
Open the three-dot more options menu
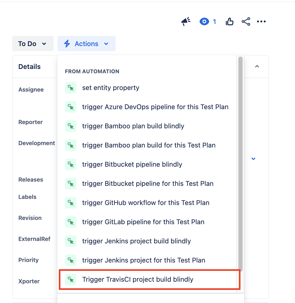261,22
